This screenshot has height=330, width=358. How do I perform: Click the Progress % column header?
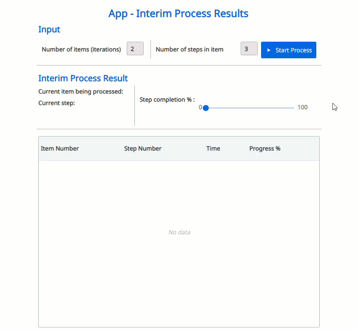265,148
